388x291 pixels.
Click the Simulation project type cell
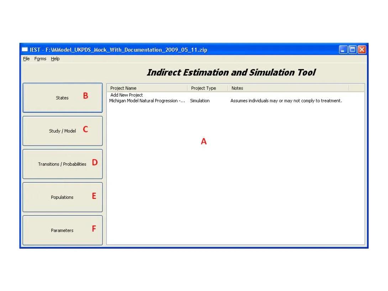[x=200, y=101]
